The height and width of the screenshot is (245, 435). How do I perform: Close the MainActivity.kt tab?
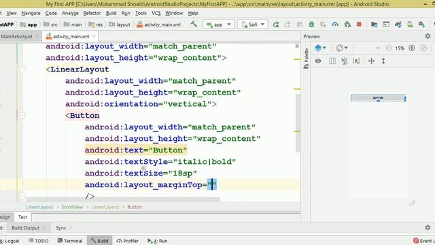37,36
